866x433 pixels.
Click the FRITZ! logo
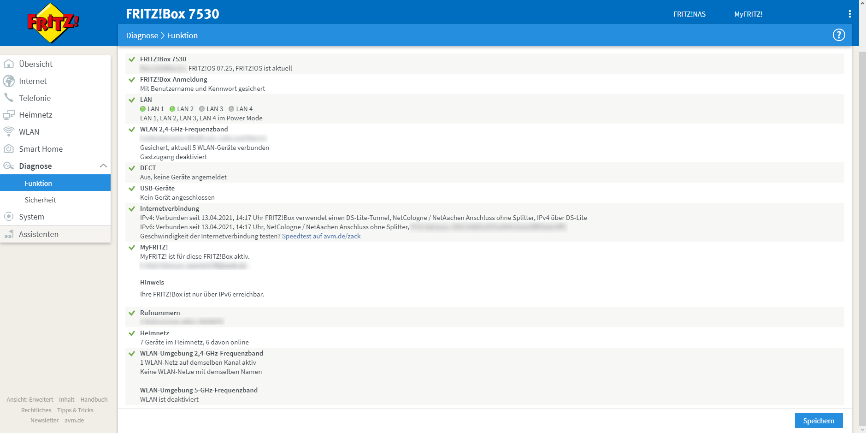click(53, 23)
